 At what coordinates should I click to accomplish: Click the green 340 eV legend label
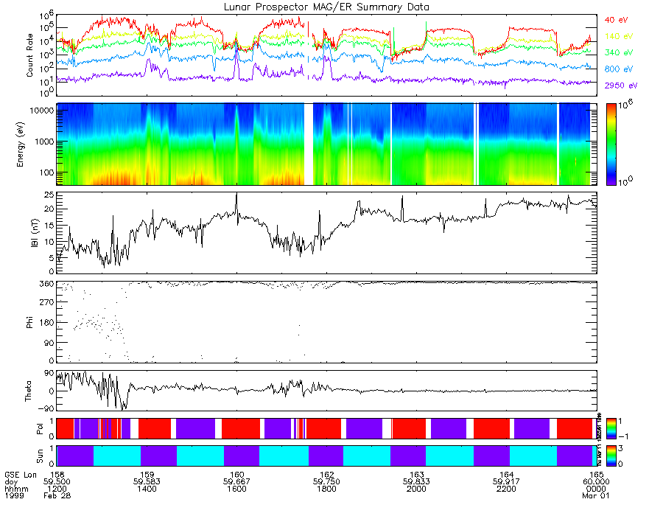(x=619, y=52)
